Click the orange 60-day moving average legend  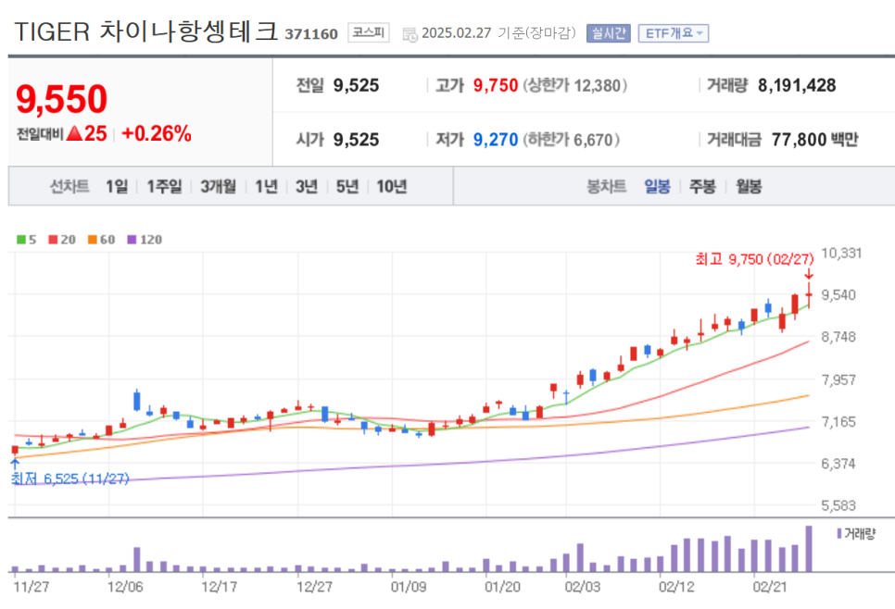pyautogui.click(x=102, y=240)
